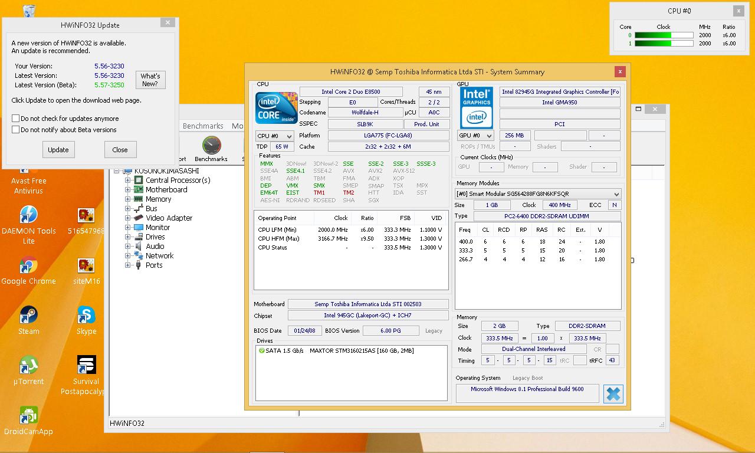The height and width of the screenshot is (453, 755).
Task: Open the siteM16 desktop file
Action: (86, 270)
